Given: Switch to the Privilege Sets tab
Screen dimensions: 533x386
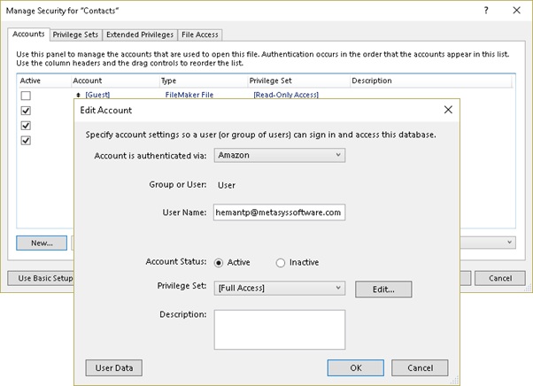Looking at the screenshot, I should pyautogui.click(x=75, y=35).
